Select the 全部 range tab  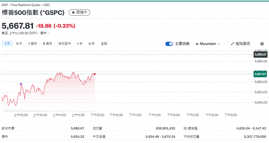[x=104, y=44]
